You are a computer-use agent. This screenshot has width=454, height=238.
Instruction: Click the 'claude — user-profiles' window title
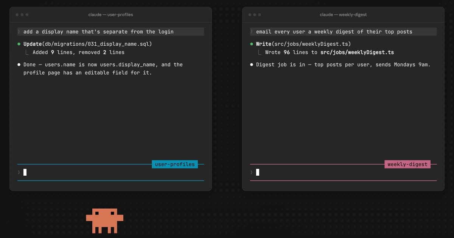pyautogui.click(x=110, y=15)
